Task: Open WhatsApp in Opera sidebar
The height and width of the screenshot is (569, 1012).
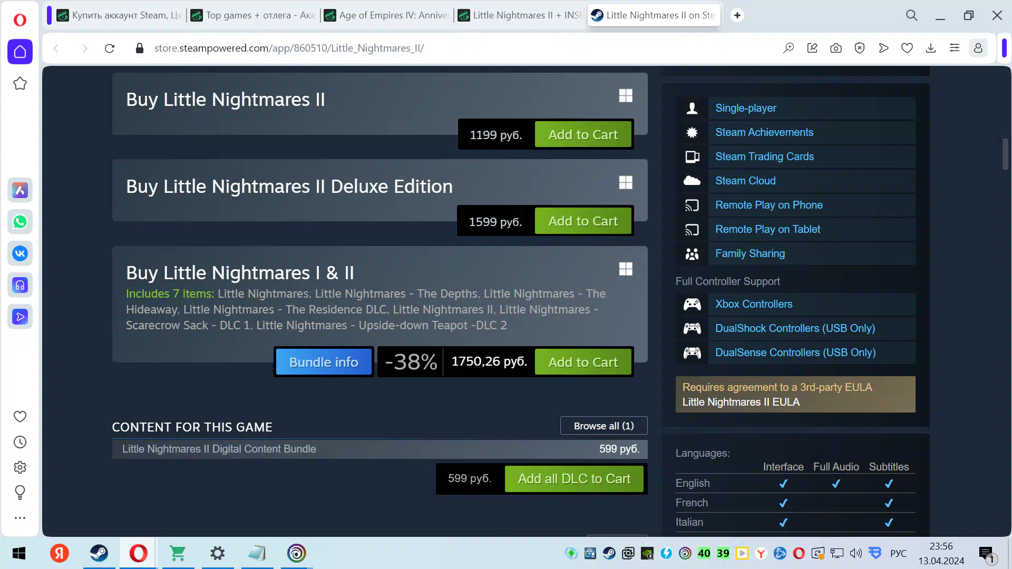Action: click(x=20, y=222)
